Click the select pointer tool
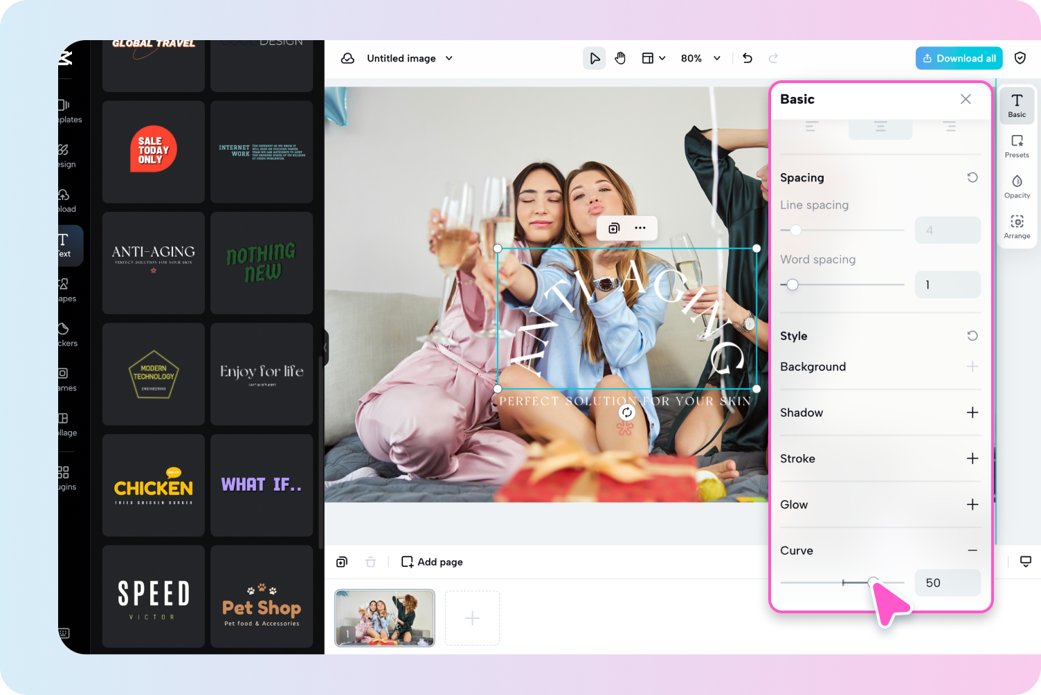 595,58
